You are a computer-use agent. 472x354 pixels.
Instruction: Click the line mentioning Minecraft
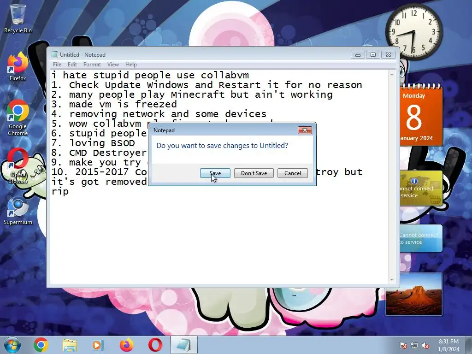click(x=192, y=94)
